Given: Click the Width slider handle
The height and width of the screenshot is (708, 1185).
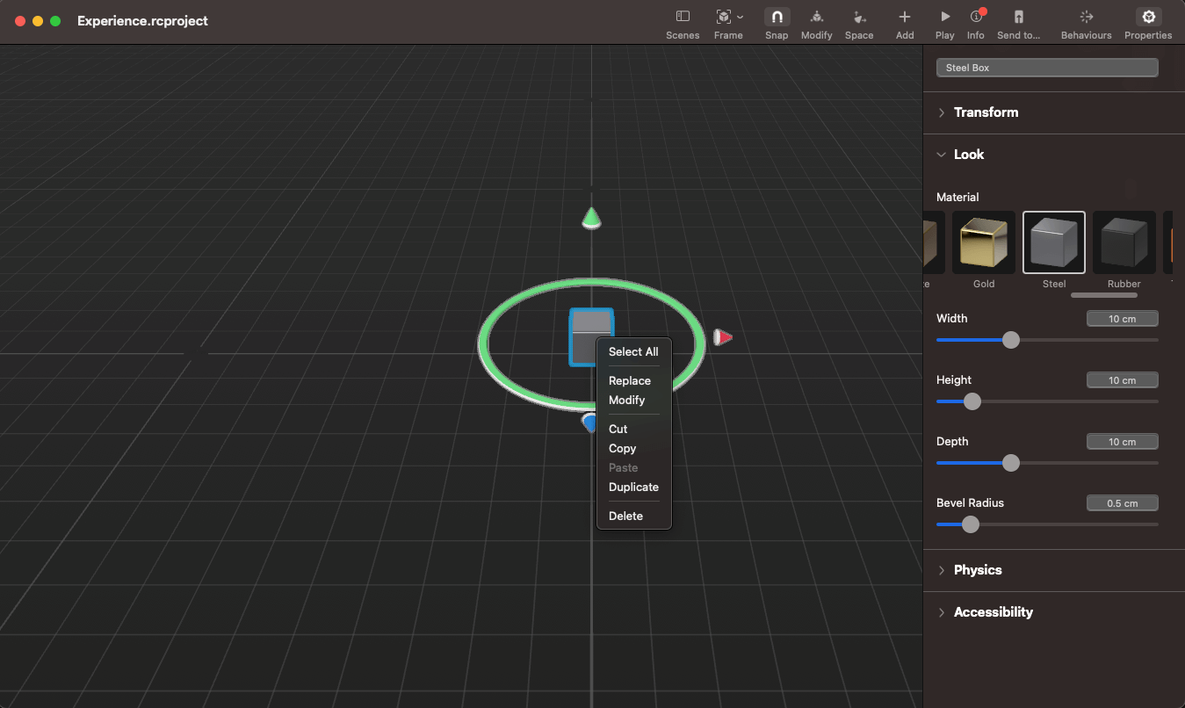Looking at the screenshot, I should point(1011,340).
